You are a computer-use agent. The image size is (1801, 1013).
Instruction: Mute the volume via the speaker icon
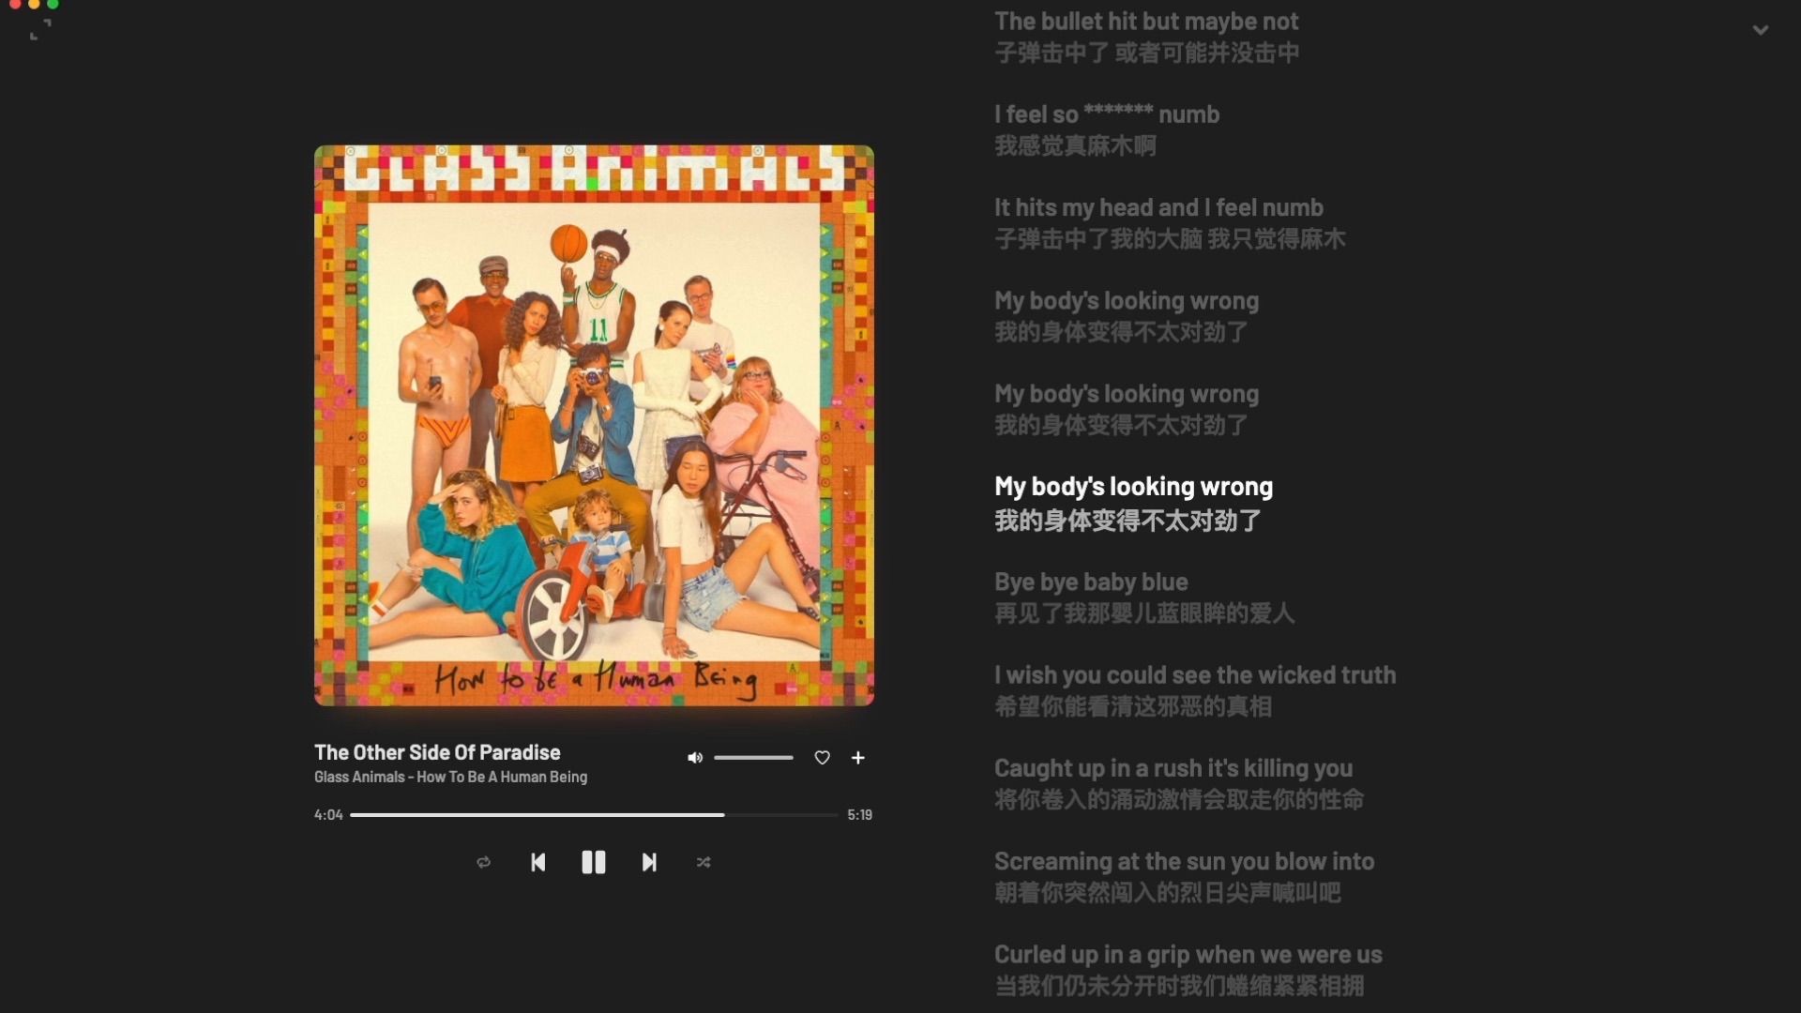point(694,758)
